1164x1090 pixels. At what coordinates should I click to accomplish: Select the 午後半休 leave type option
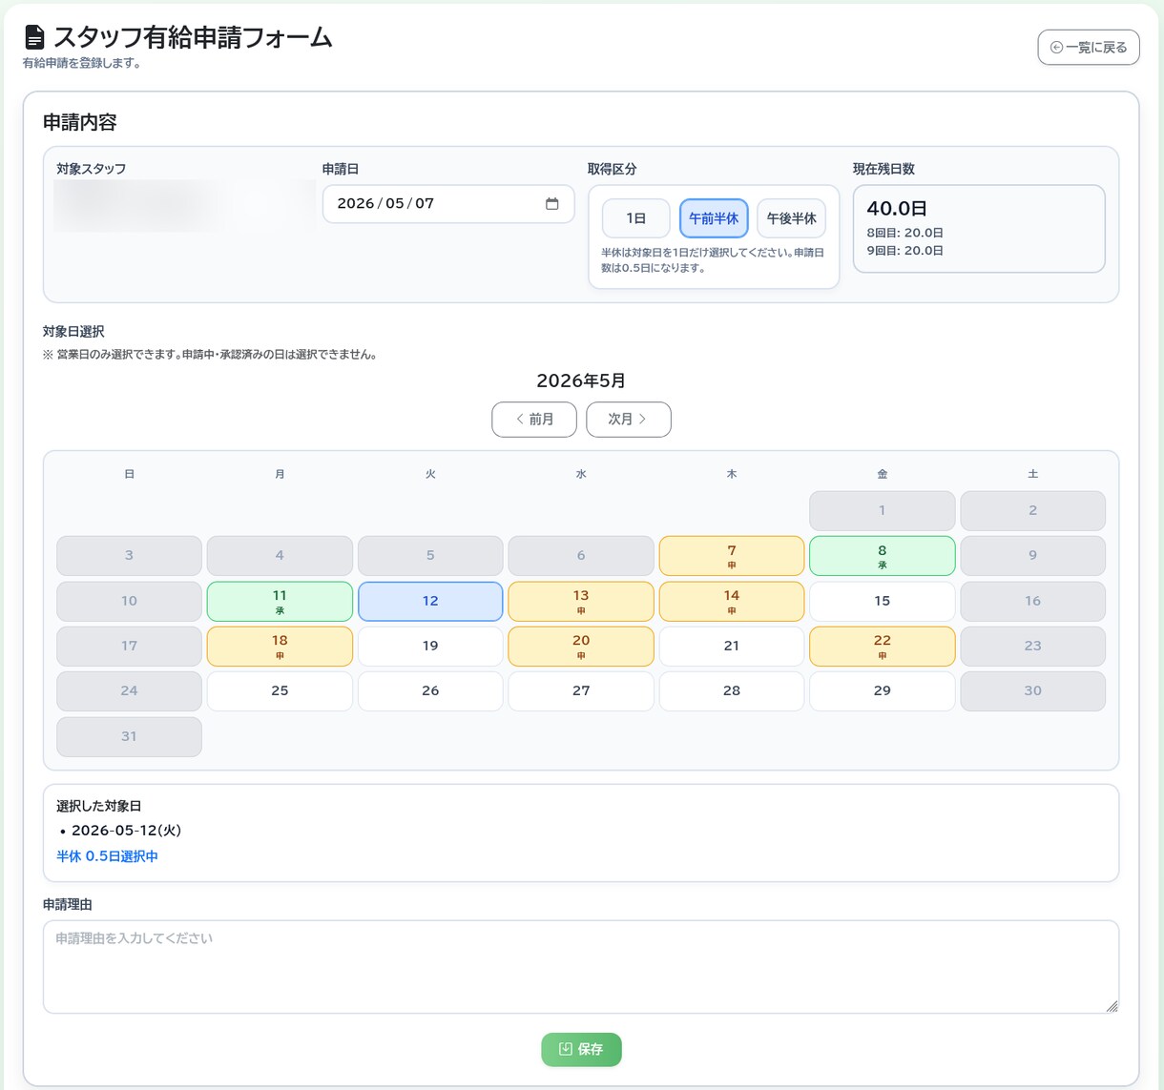(791, 218)
